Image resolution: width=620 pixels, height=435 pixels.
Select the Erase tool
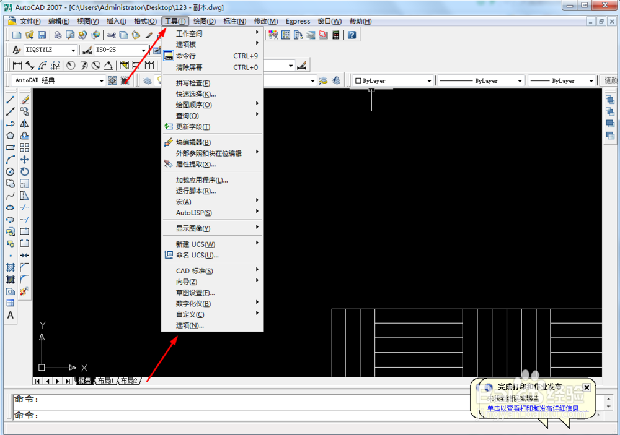(25, 100)
